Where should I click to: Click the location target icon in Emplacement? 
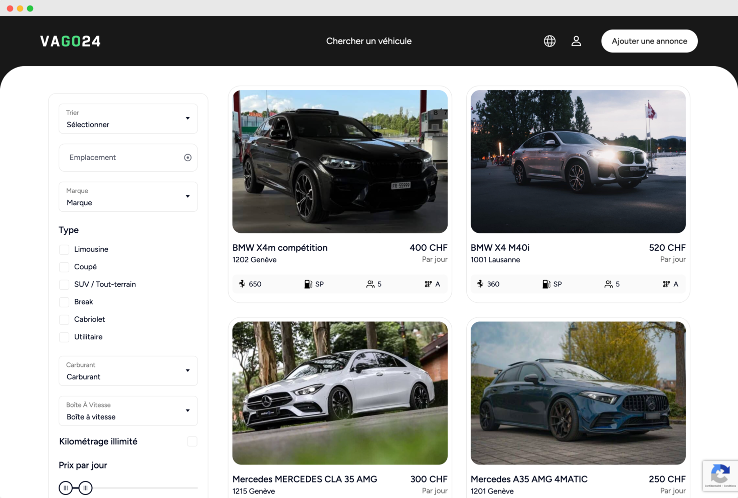188,158
